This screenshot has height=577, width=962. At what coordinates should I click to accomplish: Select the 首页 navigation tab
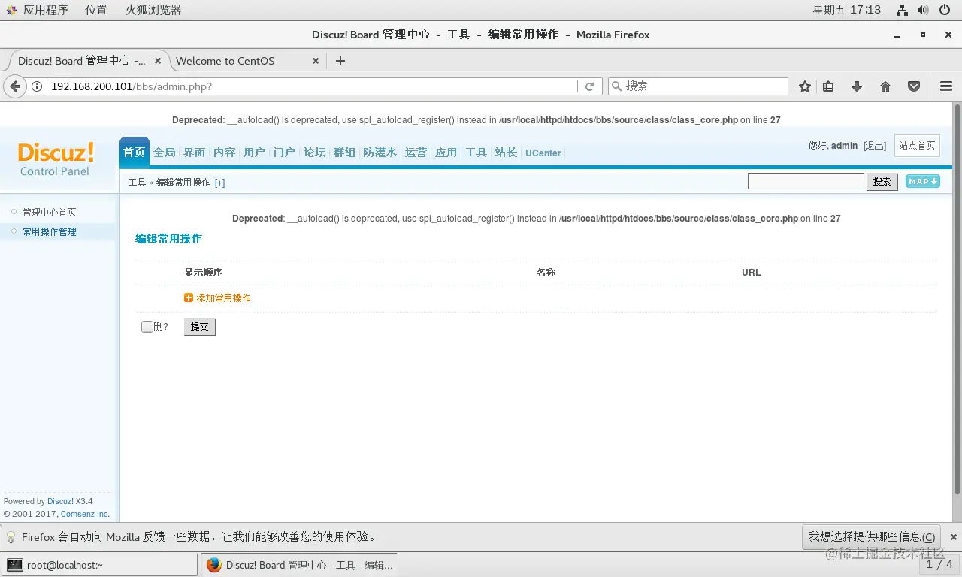pos(135,153)
